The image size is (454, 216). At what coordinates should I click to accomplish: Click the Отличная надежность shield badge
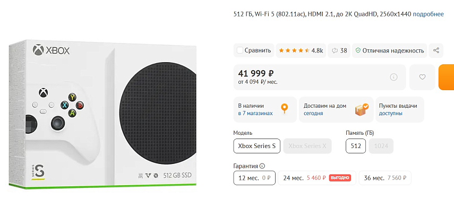[x=390, y=50]
